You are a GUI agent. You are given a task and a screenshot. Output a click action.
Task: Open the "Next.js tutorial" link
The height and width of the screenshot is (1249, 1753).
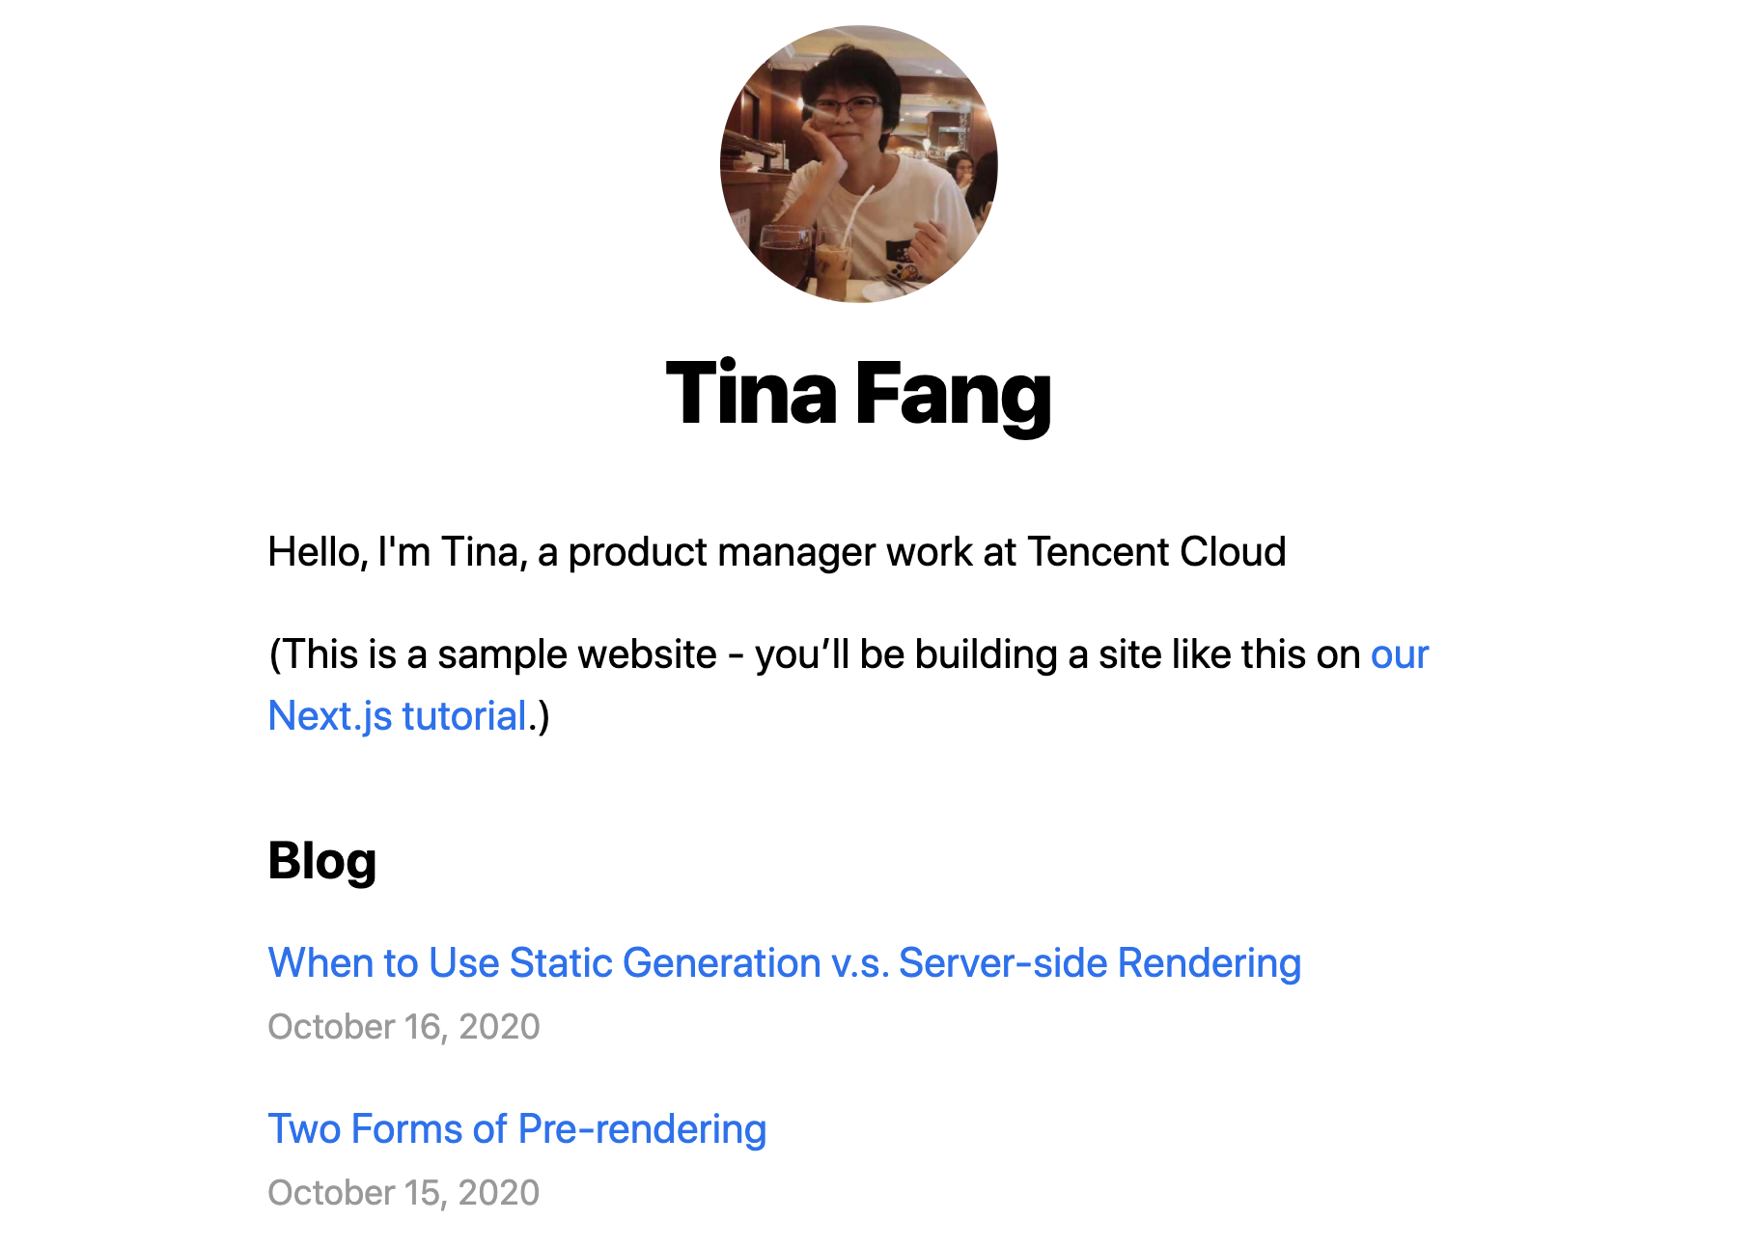point(398,716)
